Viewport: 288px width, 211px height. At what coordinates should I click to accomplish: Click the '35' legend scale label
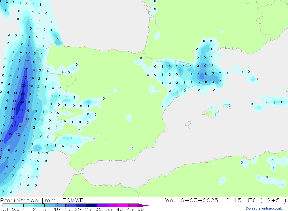tap(109, 209)
